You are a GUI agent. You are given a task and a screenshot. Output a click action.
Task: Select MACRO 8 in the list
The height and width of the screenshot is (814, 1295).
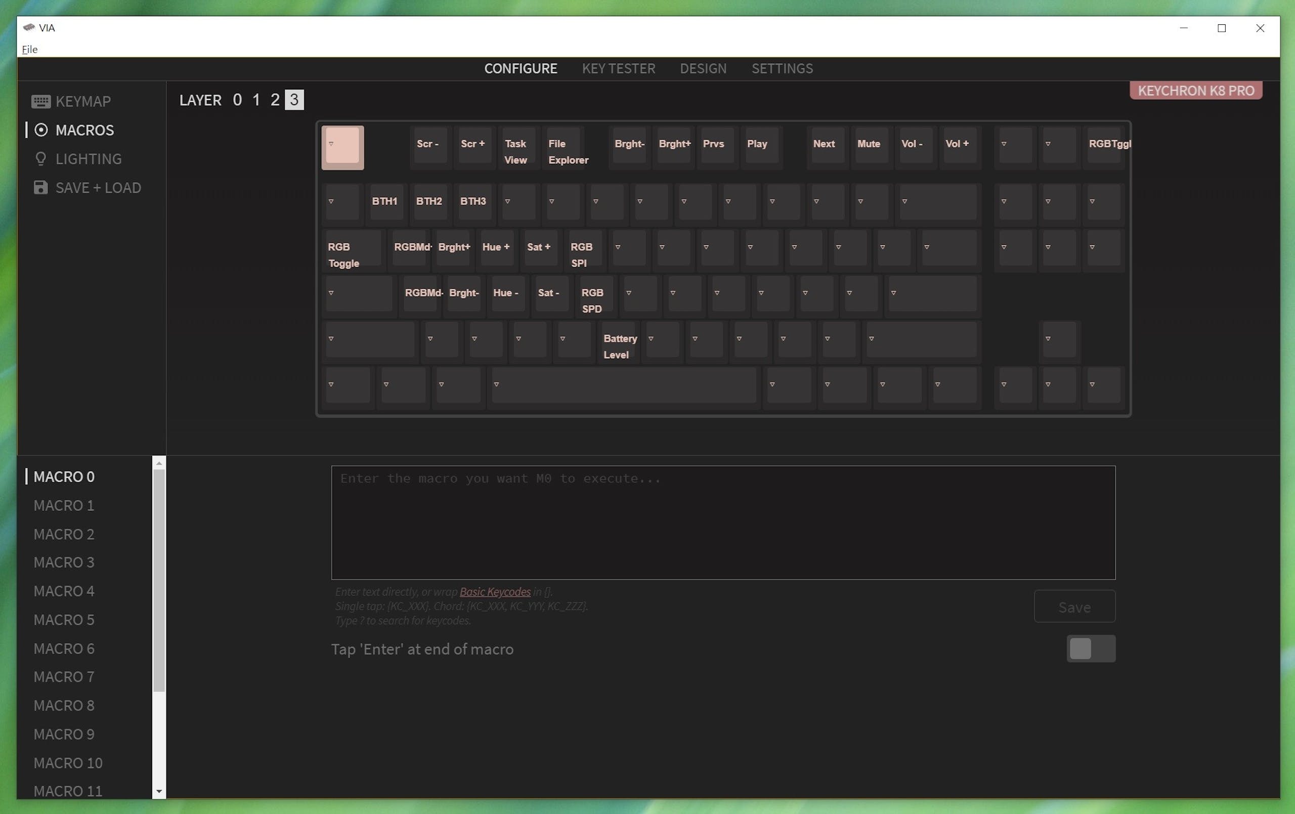tap(64, 705)
